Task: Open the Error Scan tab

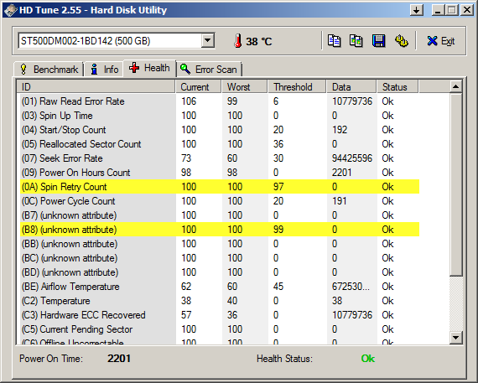Action: pos(209,70)
